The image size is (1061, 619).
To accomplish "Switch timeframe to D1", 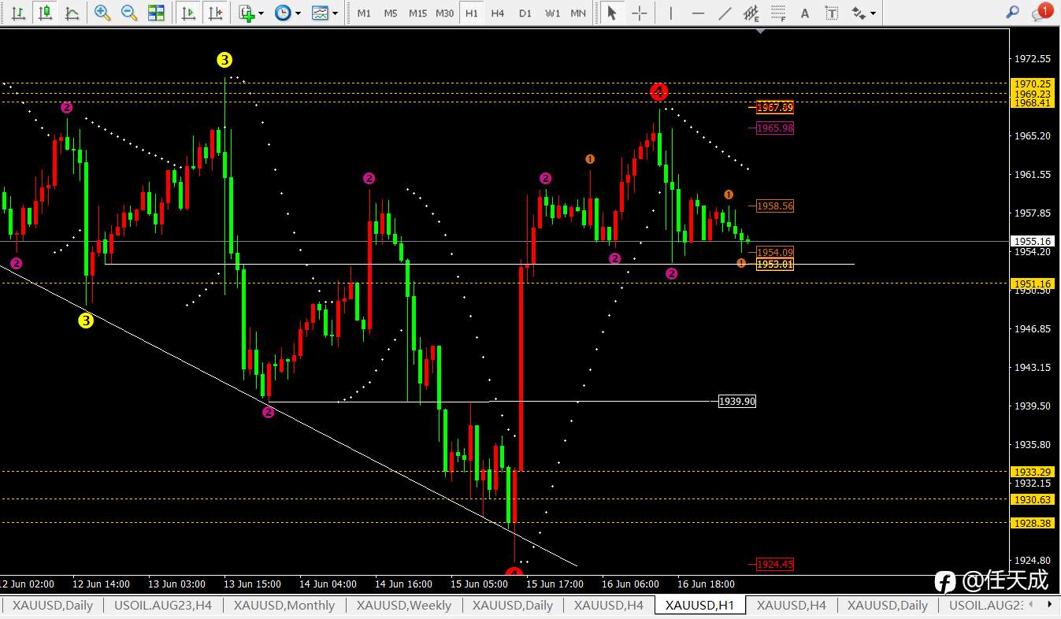I will [x=525, y=13].
